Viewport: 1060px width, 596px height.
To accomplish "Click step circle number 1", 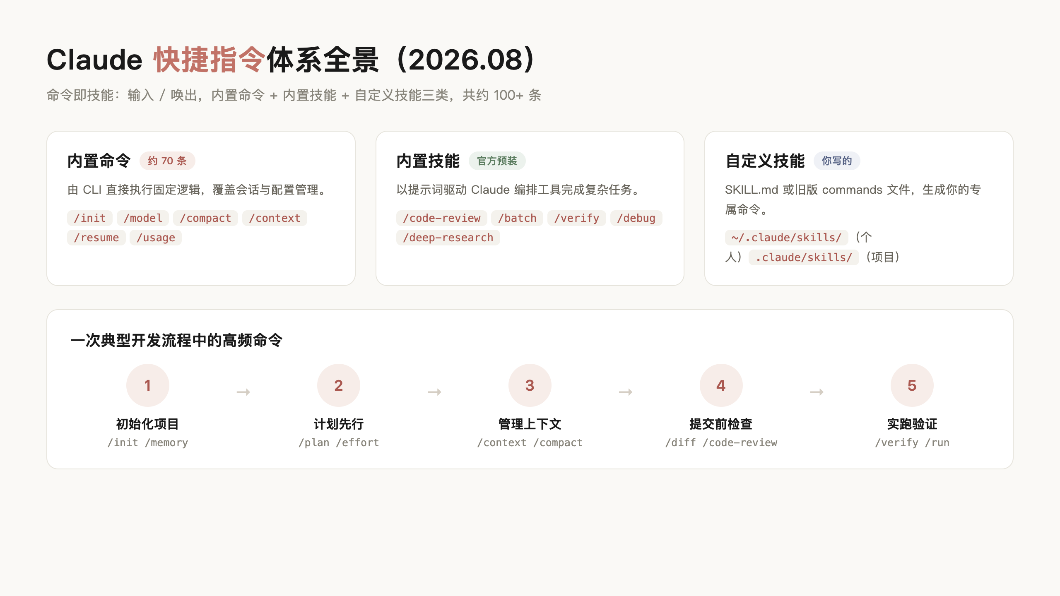I will pos(148,385).
